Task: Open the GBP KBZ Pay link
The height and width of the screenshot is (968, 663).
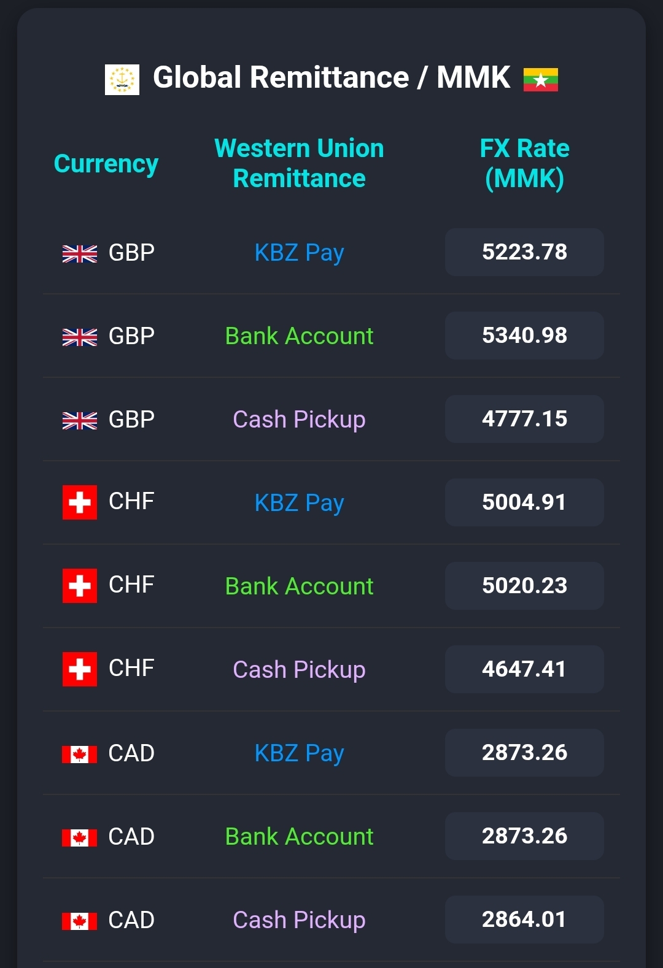Action: point(299,253)
